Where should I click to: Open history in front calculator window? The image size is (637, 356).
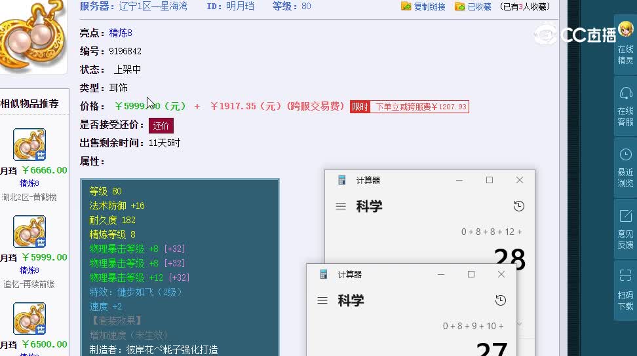pos(501,300)
